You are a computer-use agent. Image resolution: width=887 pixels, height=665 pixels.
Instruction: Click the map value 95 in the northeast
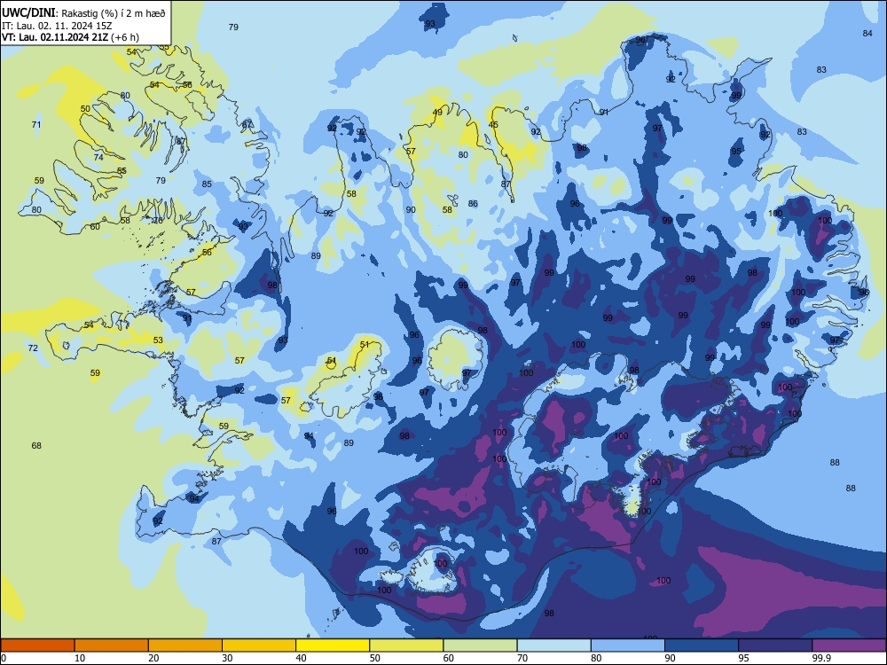coord(736,151)
